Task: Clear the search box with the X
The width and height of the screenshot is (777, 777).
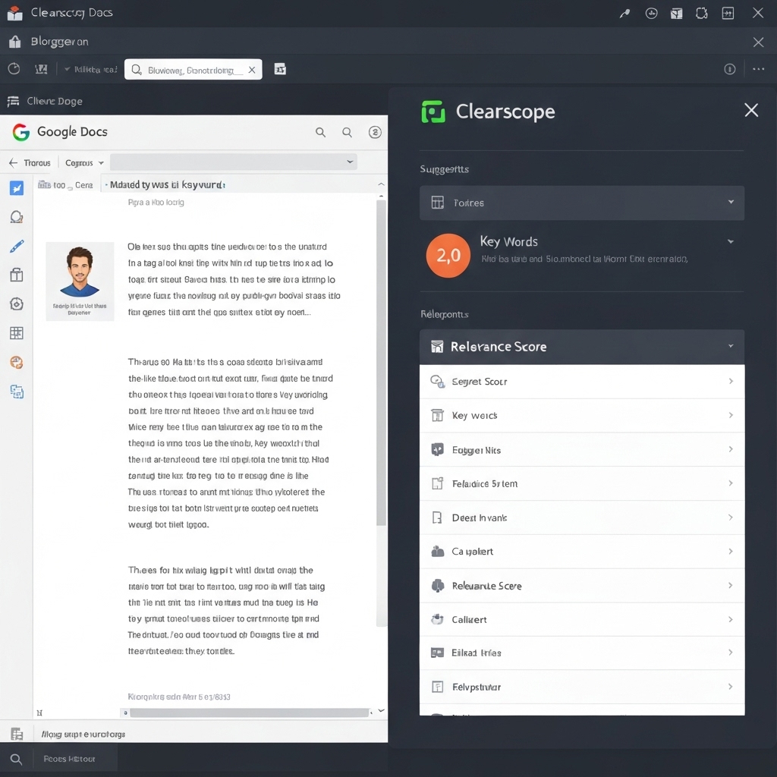Action: [252, 70]
